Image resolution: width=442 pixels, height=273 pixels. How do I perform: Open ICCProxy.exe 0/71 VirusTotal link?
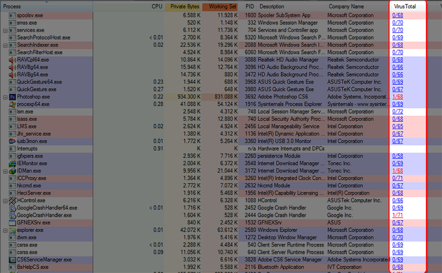pyautogui.click(x=397, y=178)
